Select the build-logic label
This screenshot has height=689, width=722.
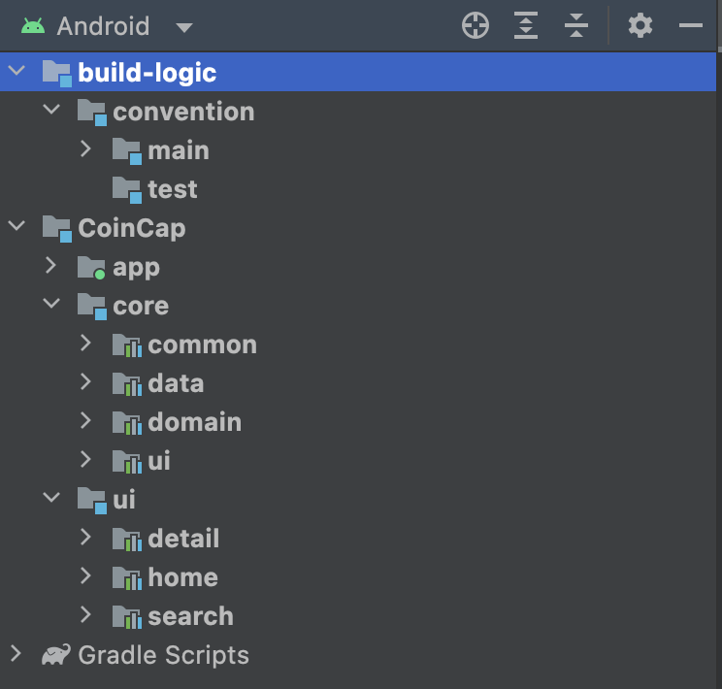[147, 73]
